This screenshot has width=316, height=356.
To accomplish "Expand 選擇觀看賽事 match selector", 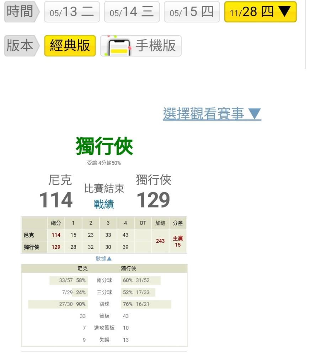I will [212, 113].
